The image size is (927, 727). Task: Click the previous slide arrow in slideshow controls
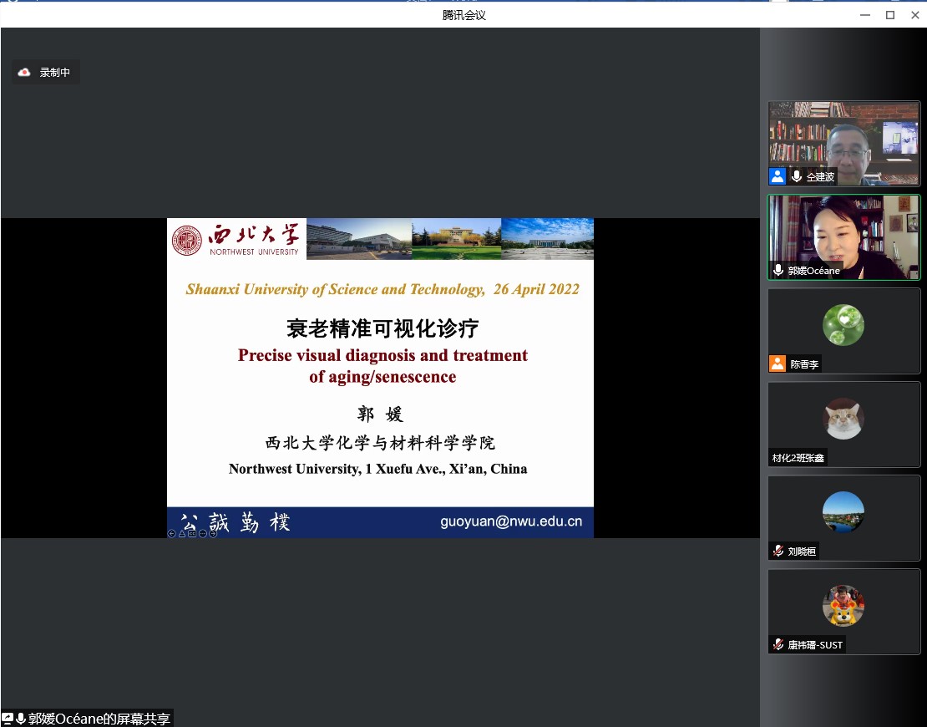tap(172, 533)
